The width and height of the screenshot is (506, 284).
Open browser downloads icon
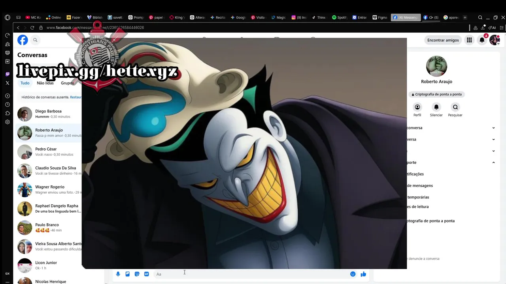[x=483, y=28]
